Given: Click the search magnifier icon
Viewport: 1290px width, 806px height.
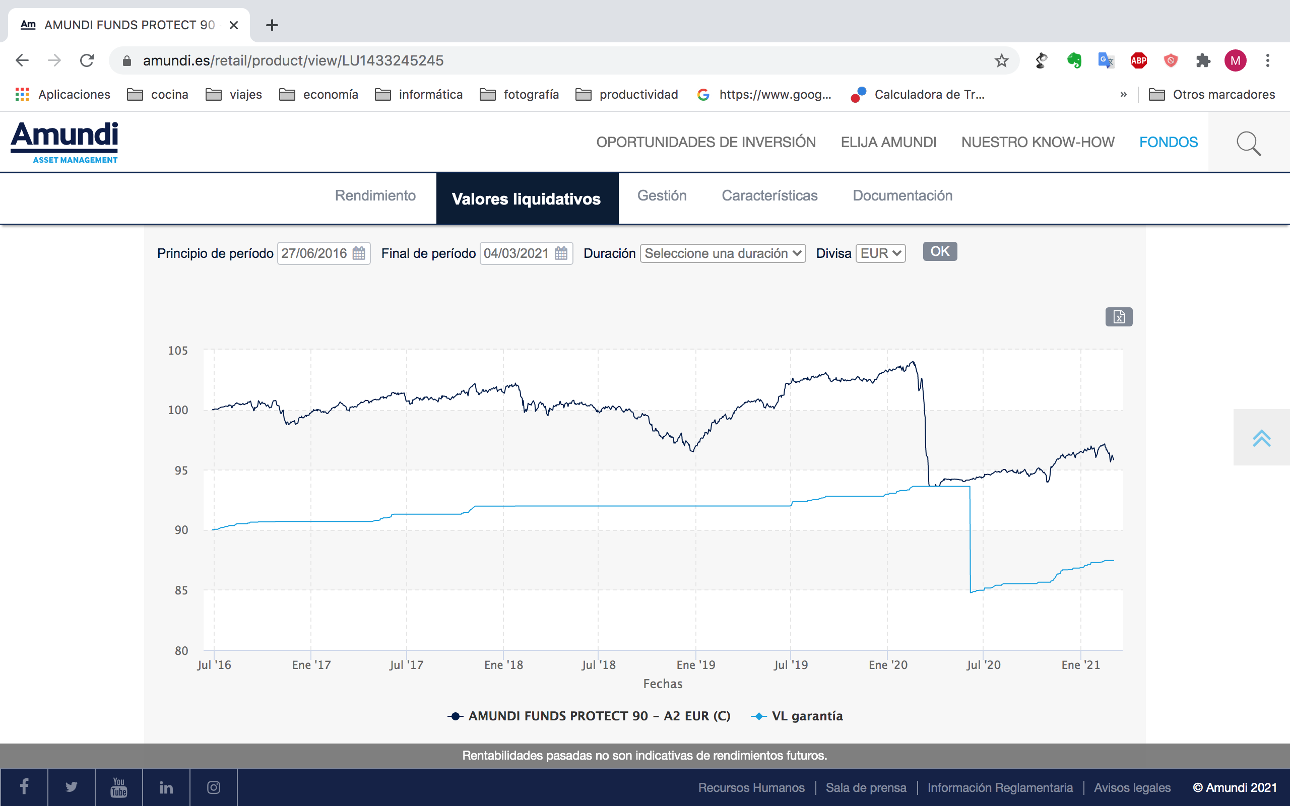Looking at the screenshot, I should [1248, 143].
